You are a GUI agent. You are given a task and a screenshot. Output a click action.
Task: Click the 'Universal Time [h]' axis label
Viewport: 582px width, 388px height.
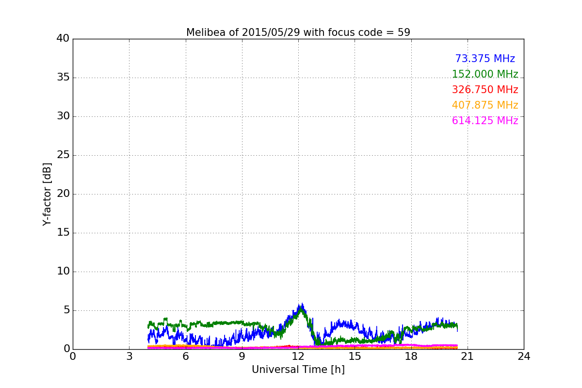[298, 370]
